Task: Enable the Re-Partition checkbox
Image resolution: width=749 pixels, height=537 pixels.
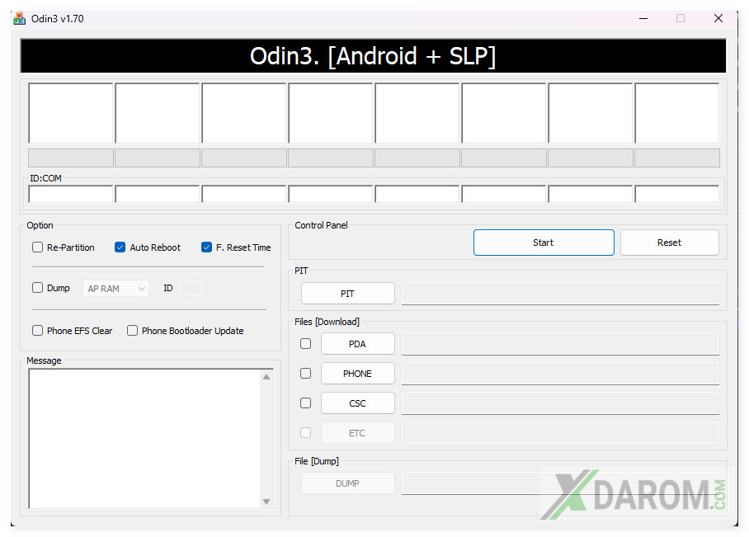Action: click(x=37, y=247)
